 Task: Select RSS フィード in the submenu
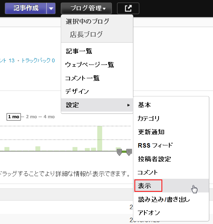pos(171,145)
